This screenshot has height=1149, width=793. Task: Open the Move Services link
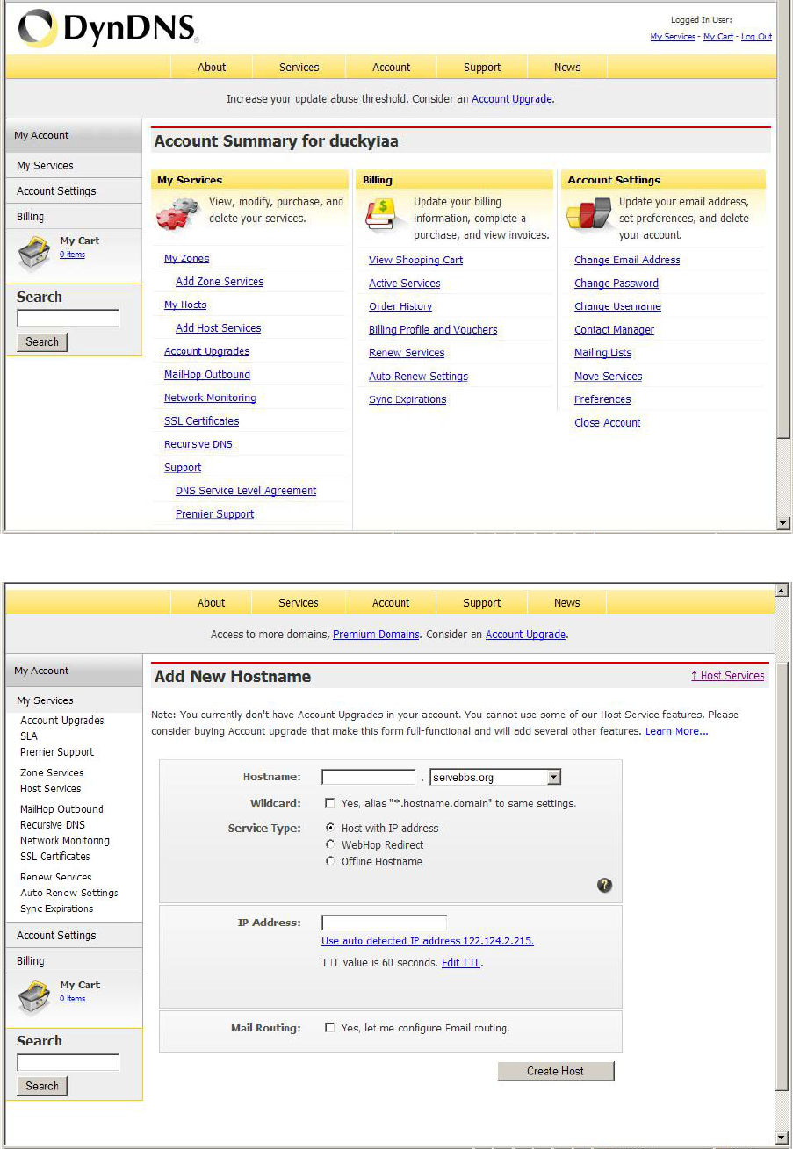click(x=608, y=376)
